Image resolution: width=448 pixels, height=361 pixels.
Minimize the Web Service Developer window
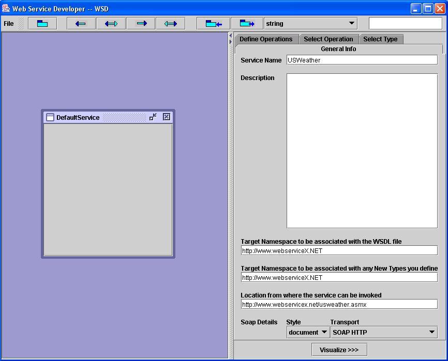click(x=416, y=9)
